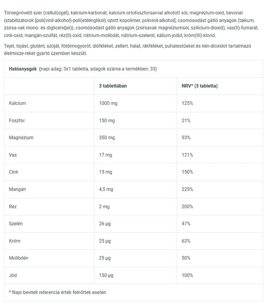The height and width of the screenshot is (306, 268).
Task: Click the Kalcium row label
Action: click(17, 103)
